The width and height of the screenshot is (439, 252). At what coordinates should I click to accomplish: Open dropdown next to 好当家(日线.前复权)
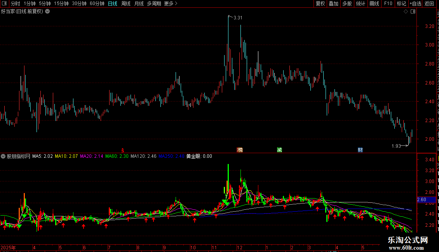coord(48,12)
